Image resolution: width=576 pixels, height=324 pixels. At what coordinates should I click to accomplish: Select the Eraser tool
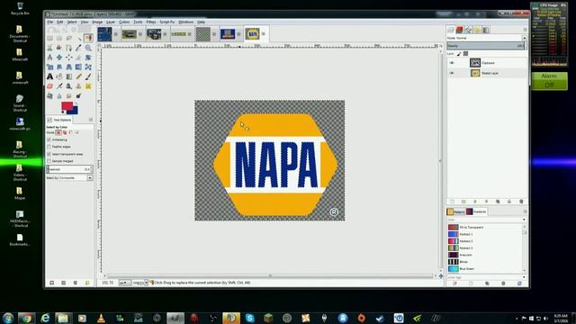(x=50, y=86)
